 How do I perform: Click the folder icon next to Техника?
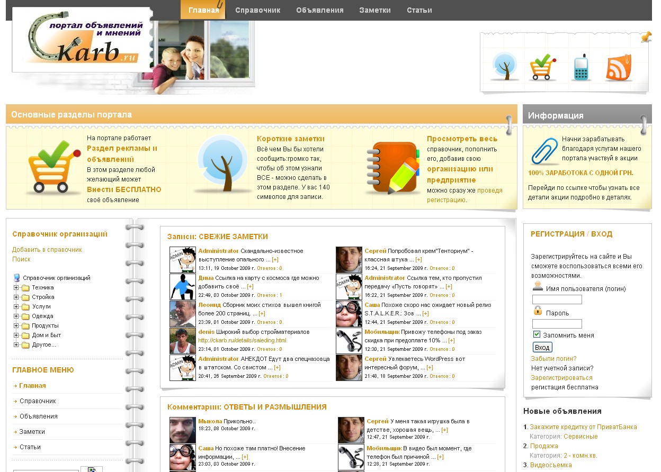pos(25,288)
